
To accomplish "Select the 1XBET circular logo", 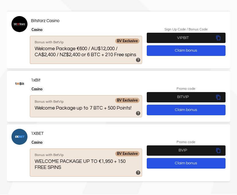I will tap(19, 137).
